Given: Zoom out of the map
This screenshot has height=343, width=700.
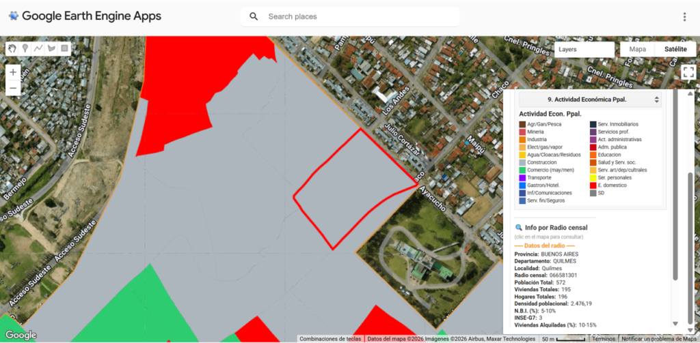Looking at the screenshot, I should click(13, 88).
